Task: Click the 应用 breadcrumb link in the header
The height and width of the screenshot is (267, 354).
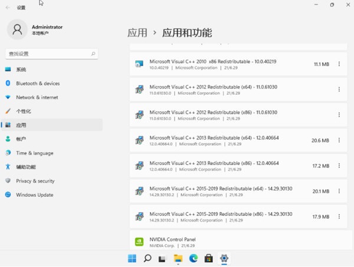Action: point(137,33)
